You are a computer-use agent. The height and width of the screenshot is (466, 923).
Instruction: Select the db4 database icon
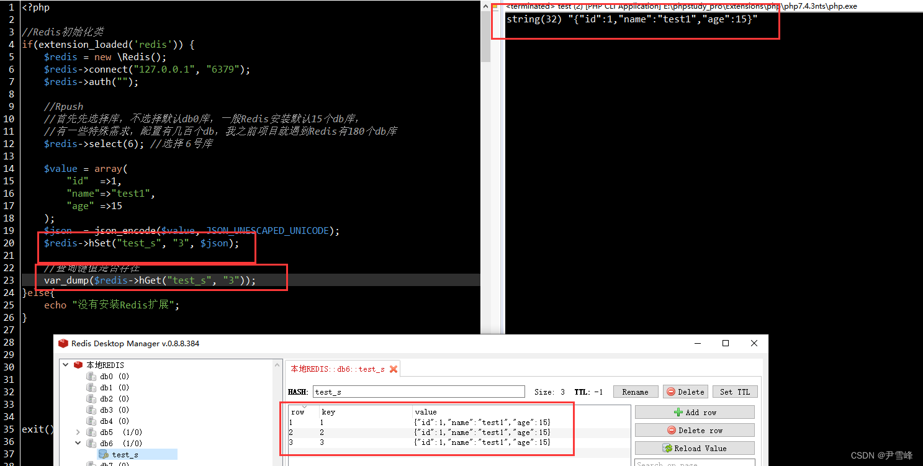[91, 421]
